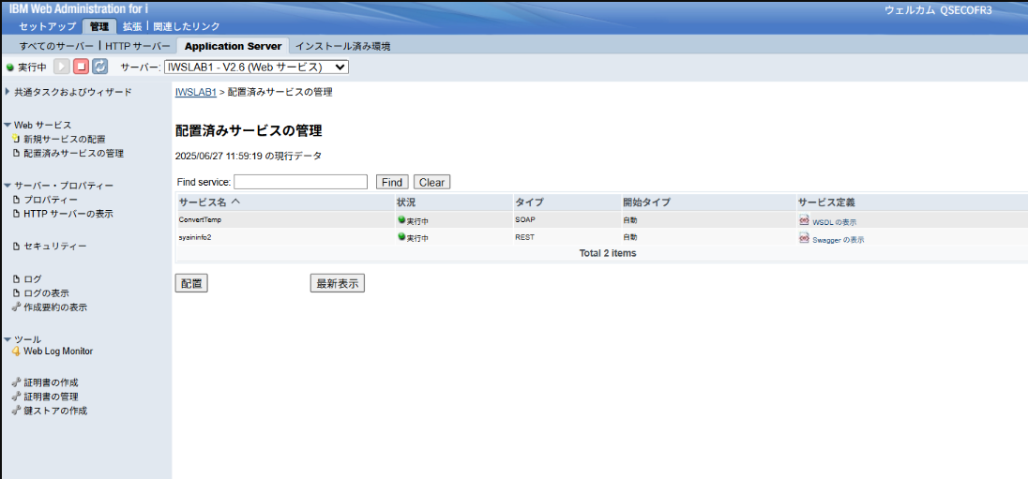
Task: Click the Swagger document icon for syaininfo2
Action: (804, 238)
